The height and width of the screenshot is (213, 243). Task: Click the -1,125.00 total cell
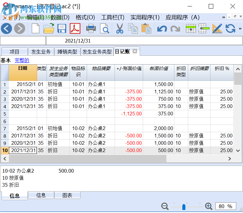[129, 114]
